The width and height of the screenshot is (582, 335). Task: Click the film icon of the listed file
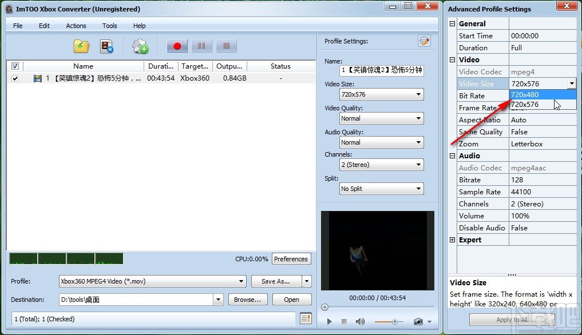(38, 78)
